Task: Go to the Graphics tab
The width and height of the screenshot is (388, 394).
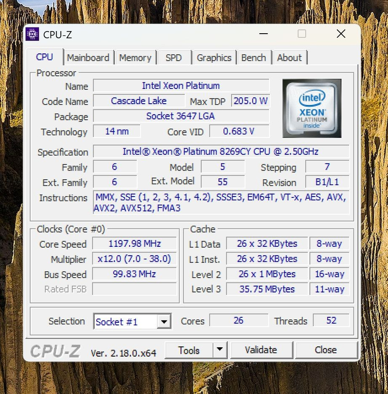Action: pyautogui.click(x=214, y=58)
